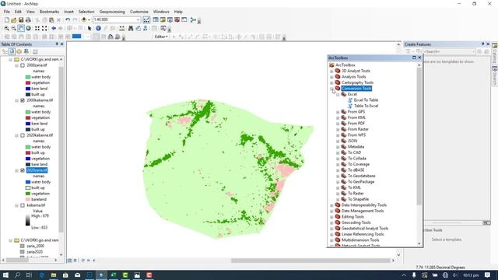Expand the Analysis Tools toolbox
Image resolution: width=498 pixels, height=280 pixels.
click(x=331, y=77)
